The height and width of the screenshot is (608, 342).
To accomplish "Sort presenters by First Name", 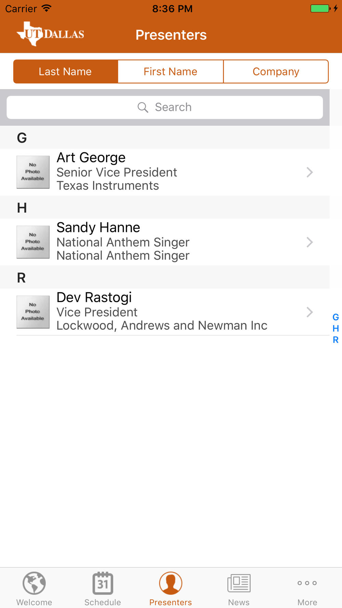I will pos(170,71).
